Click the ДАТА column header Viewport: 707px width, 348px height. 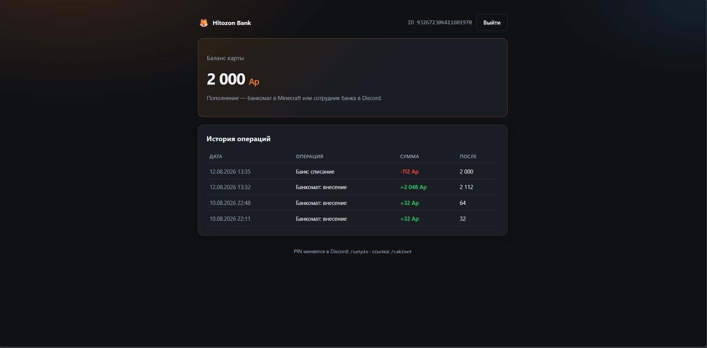tap(216, 156)
